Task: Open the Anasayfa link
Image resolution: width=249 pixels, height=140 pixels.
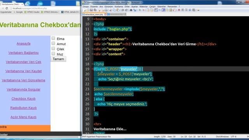Action: coord(23,44)
